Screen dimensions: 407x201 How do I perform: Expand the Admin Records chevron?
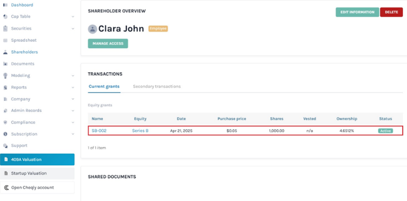[x=73, y=110]
